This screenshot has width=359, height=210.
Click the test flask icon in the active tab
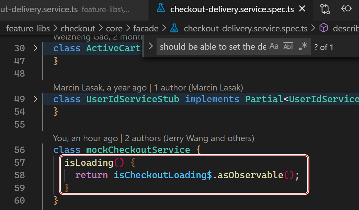(x=161, y=8)
